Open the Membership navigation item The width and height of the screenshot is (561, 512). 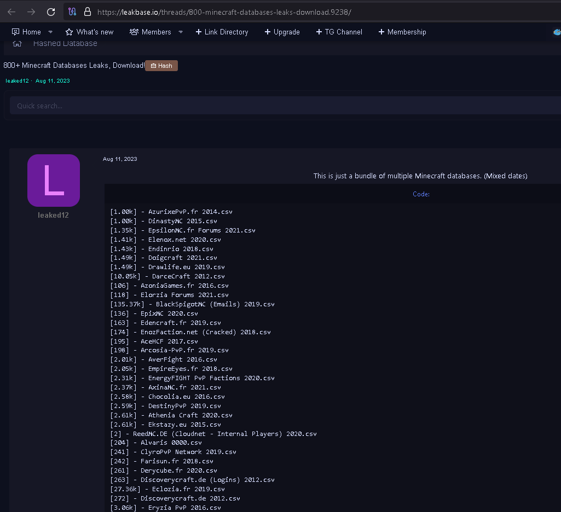(402, 32)
